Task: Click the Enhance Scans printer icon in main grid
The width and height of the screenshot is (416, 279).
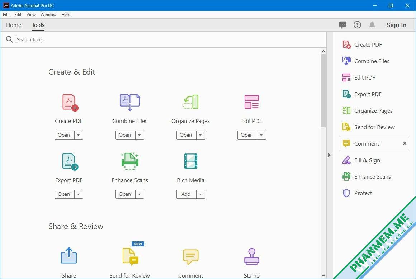Action: click(130, 161)
